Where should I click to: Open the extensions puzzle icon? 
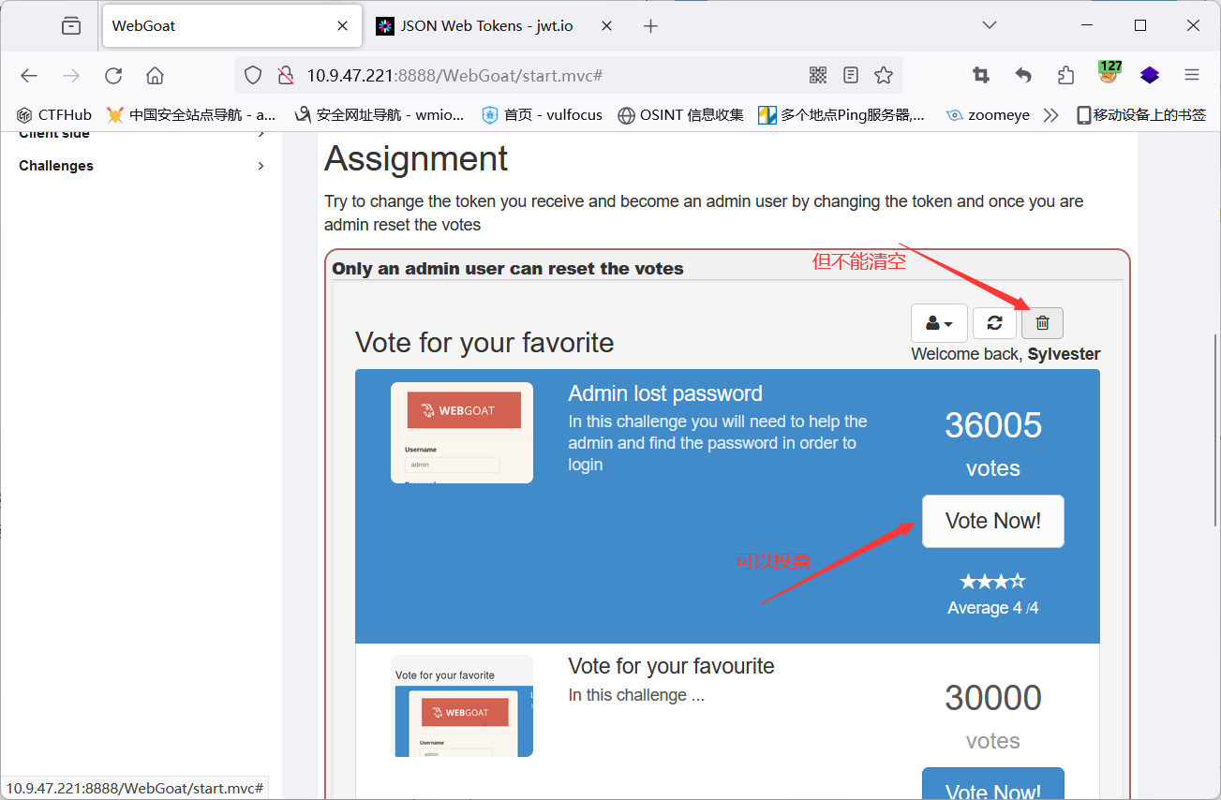[x=1065, y=76]
